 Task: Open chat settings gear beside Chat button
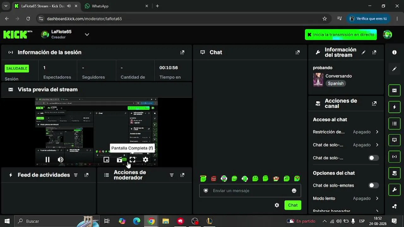point(277,205)
